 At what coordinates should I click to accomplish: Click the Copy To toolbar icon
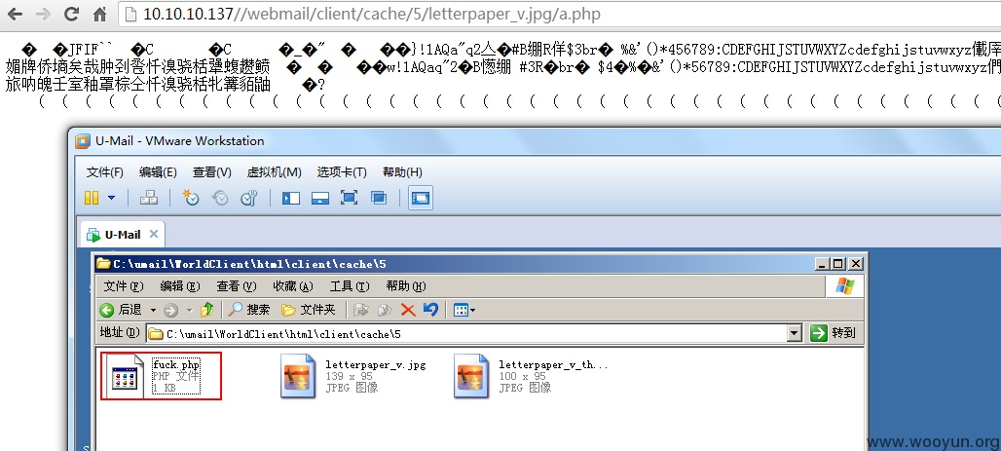click(385, 310)
